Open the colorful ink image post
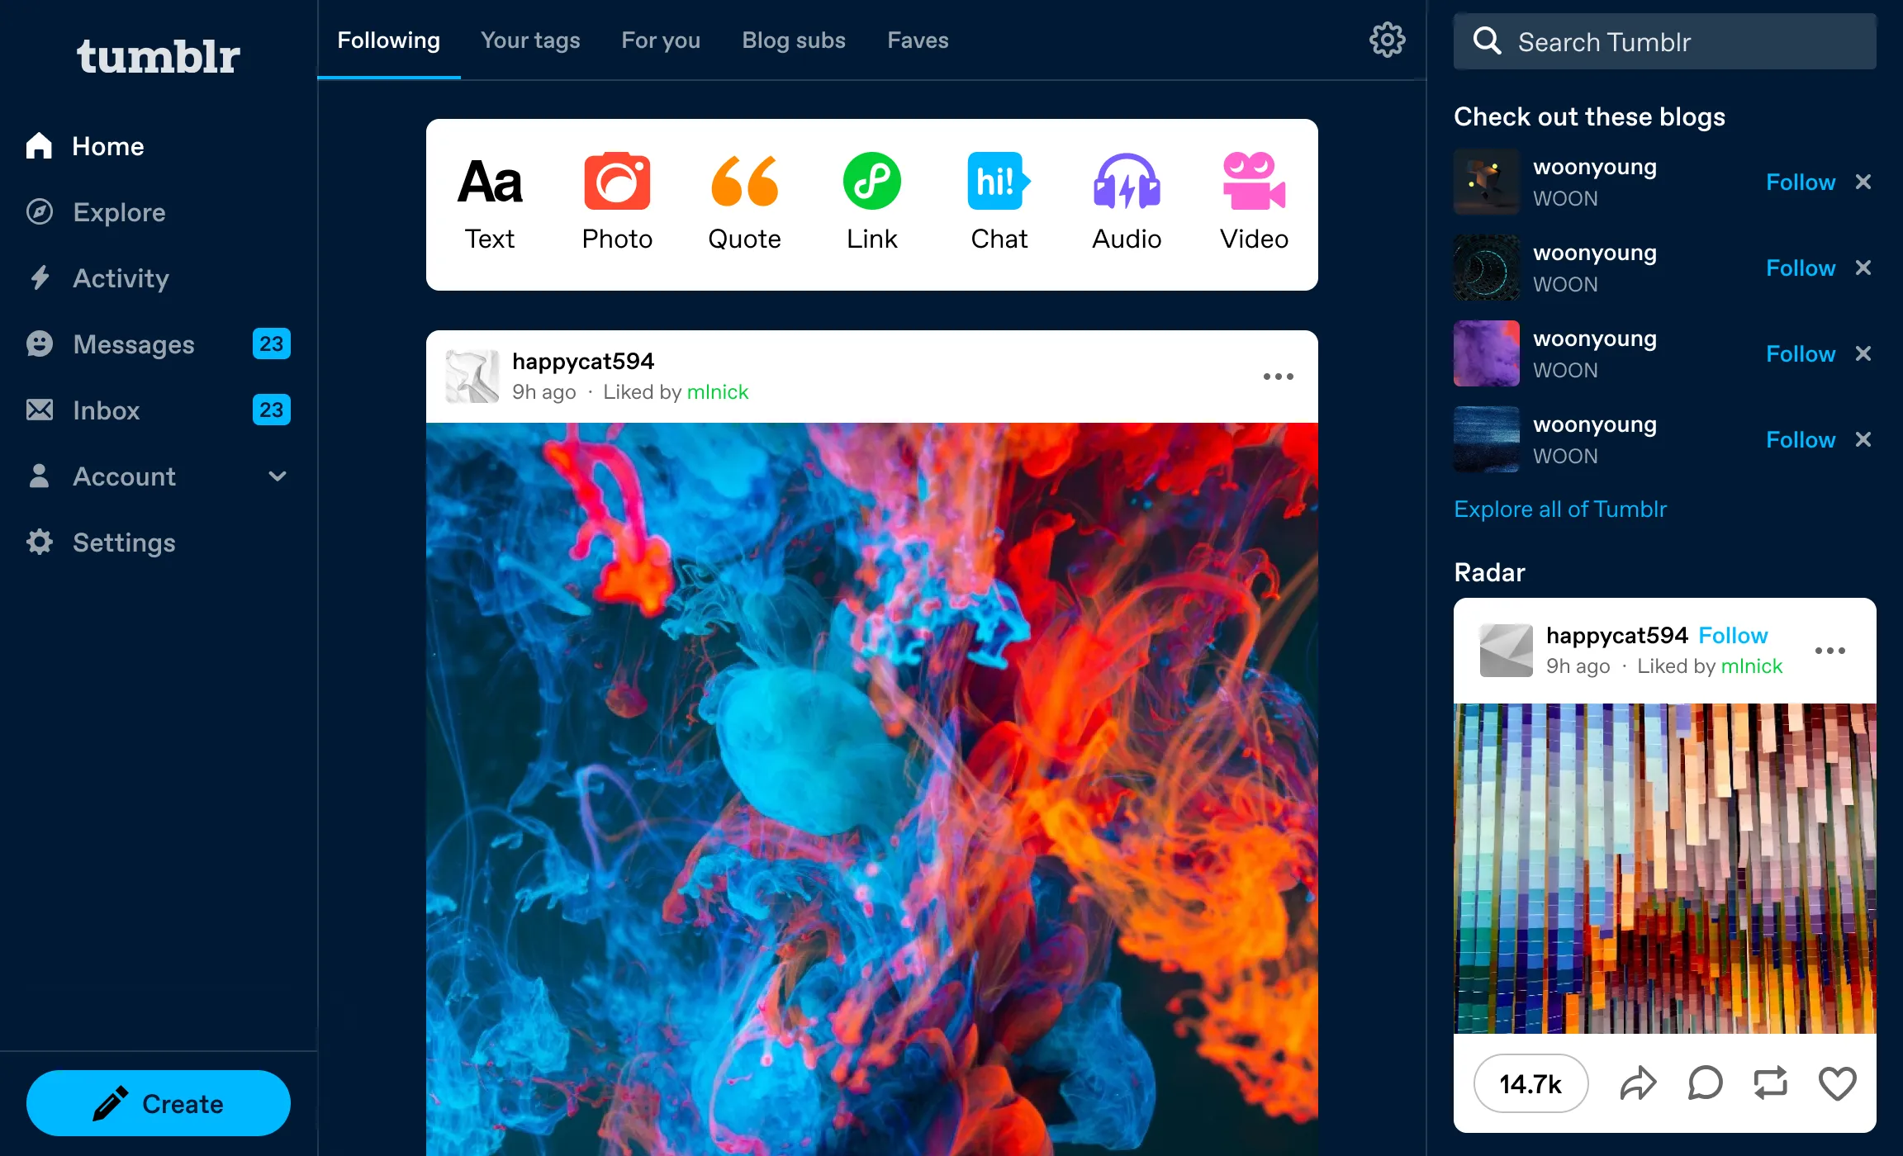The image size is (1903, 1156). coord(872,789)
